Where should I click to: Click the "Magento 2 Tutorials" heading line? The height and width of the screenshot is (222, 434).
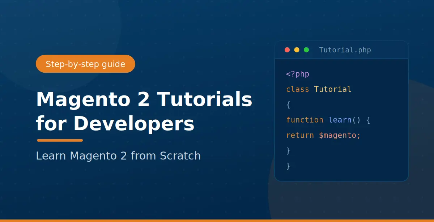coord(144,99)
